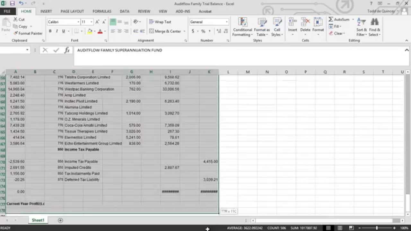Click the Paste clipboard icon
This screenshot has height=231, width=411.
click(x=6, y=22)
